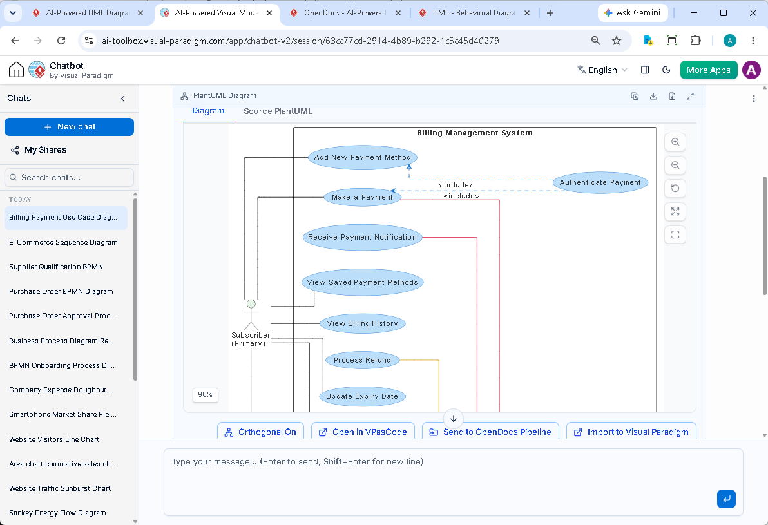Toggle dark mode moon icon
The height and width of the screenshot is (525, 768).
click(666, 70)
